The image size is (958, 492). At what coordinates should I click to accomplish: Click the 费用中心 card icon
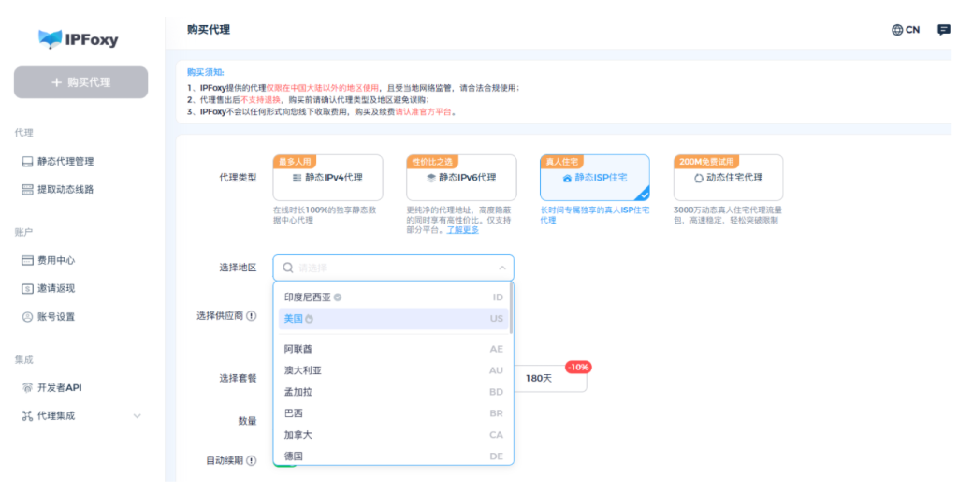pos(27,260)
